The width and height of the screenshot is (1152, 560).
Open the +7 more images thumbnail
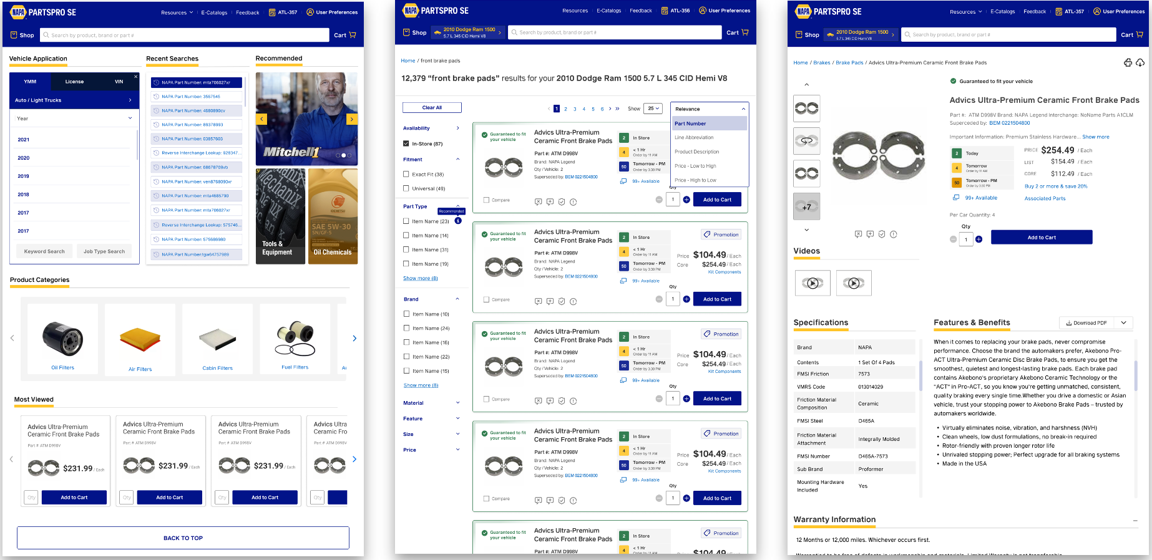coord(806,207)
